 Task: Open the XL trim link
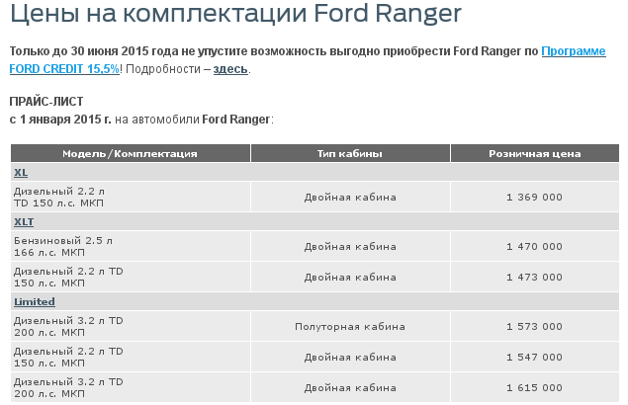(20, 172)
